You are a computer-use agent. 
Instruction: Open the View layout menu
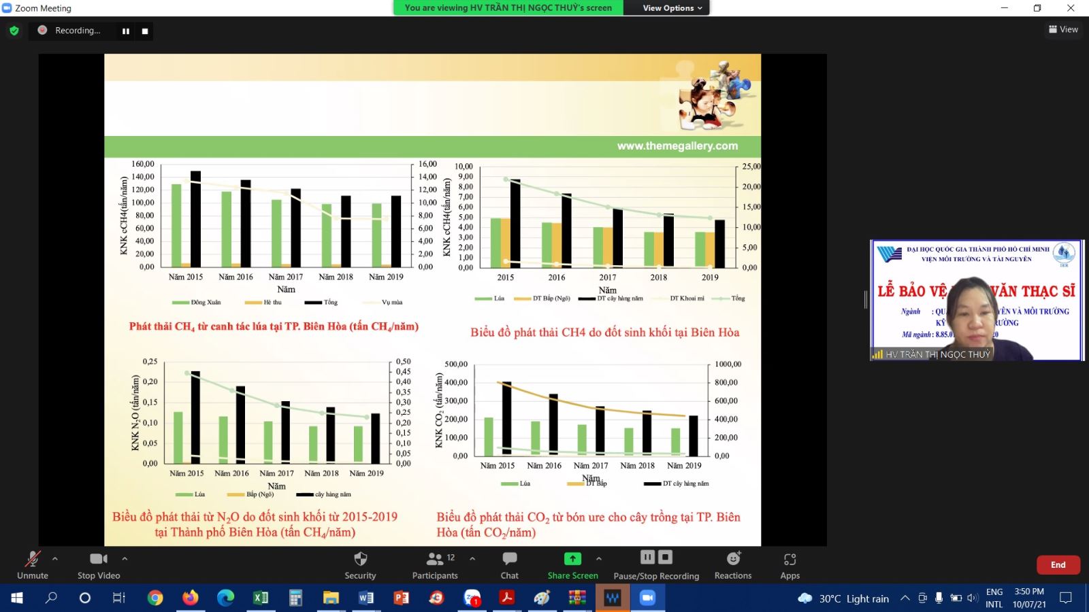(x=1063, y=29)
